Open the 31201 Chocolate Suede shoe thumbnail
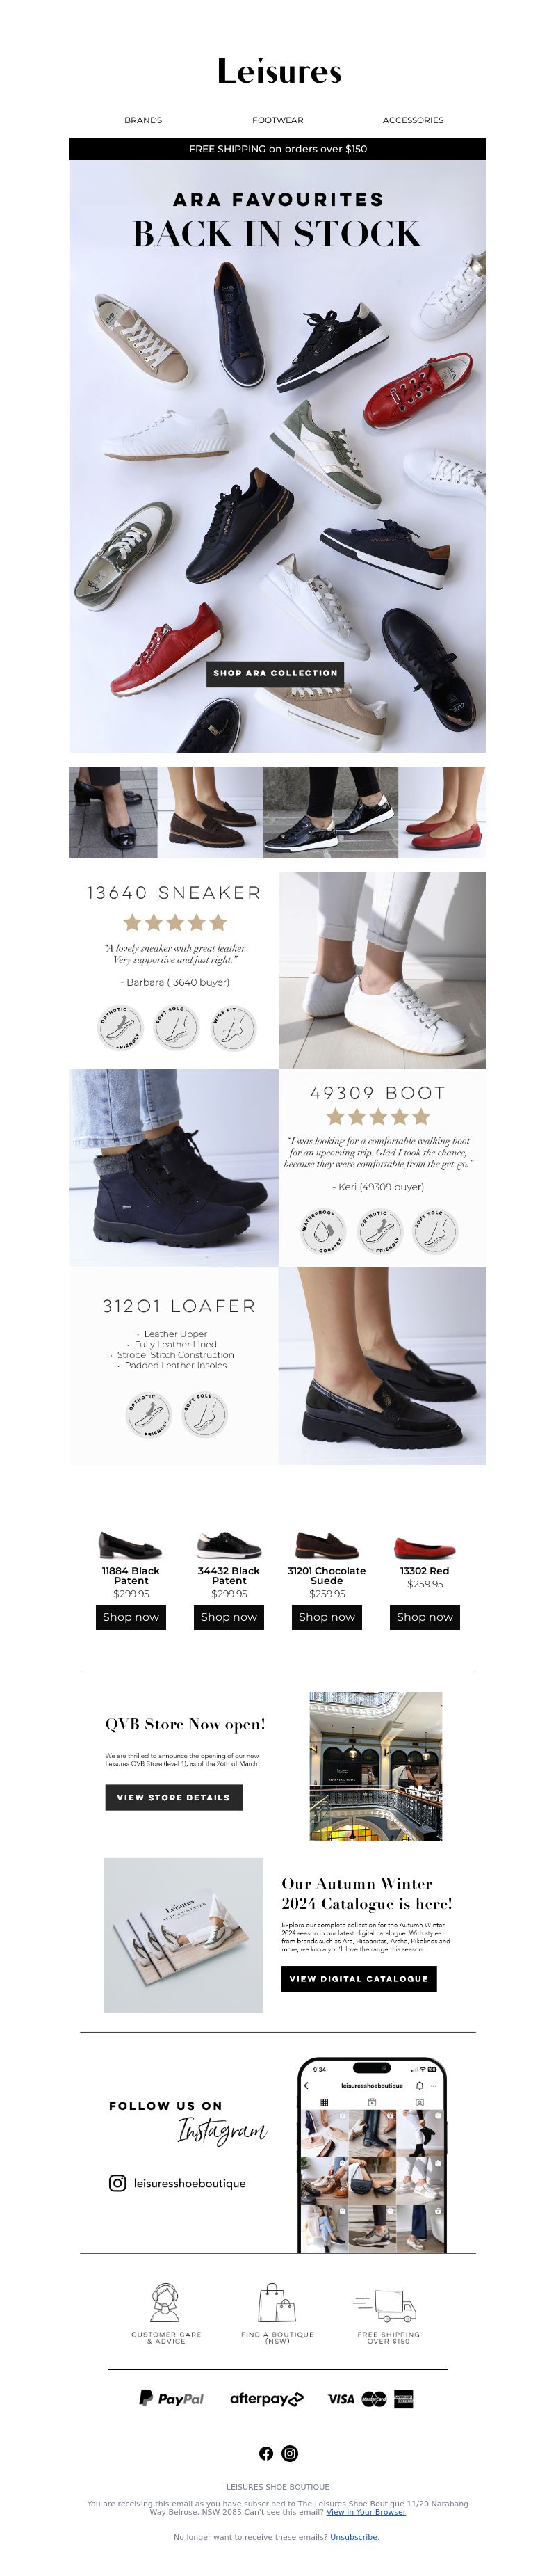 tap(327, 1546)
